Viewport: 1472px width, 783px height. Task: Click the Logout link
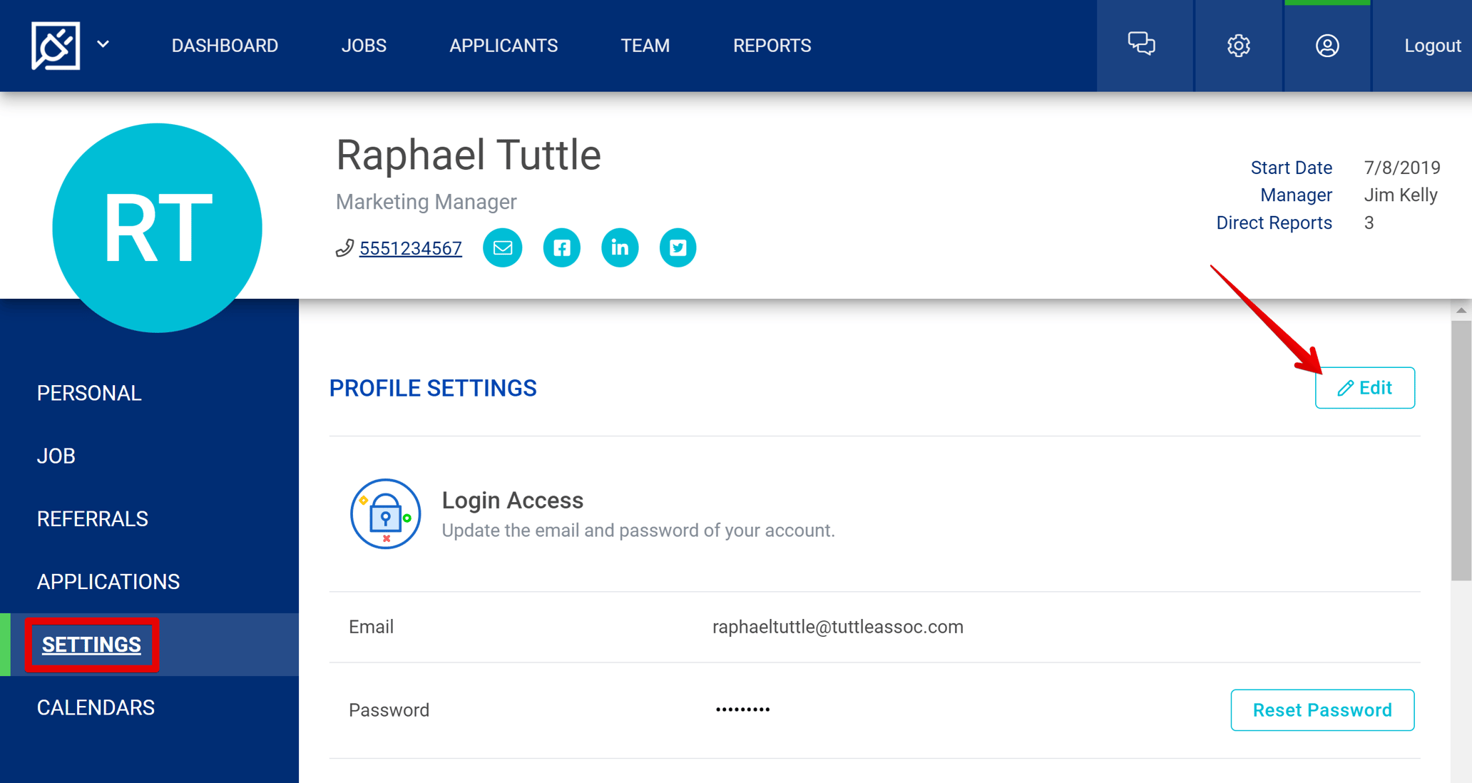1432,45
